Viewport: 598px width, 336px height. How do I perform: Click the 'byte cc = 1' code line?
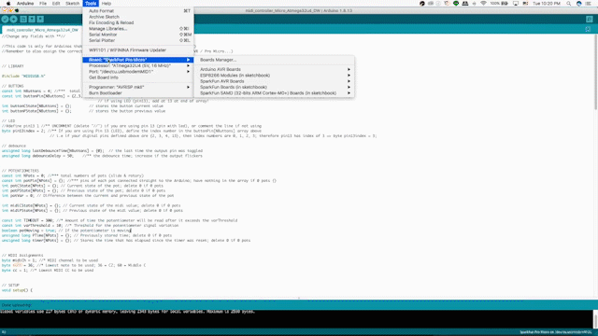tap(48, 271)
